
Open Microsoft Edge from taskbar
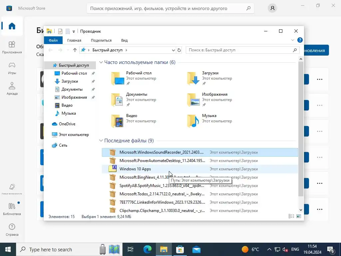[148, 249]
